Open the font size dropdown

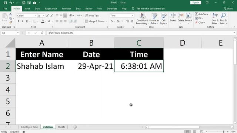click(x=44, y=16)
